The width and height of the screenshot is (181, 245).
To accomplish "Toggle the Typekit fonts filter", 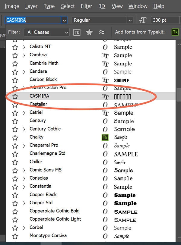I will click(77, 32).
